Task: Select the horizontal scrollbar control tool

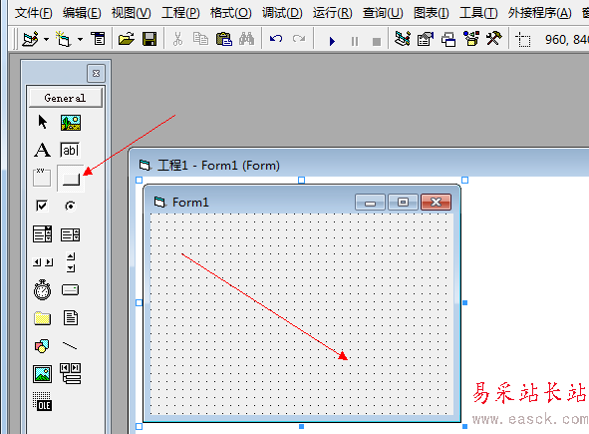Action: click(43, 262)
